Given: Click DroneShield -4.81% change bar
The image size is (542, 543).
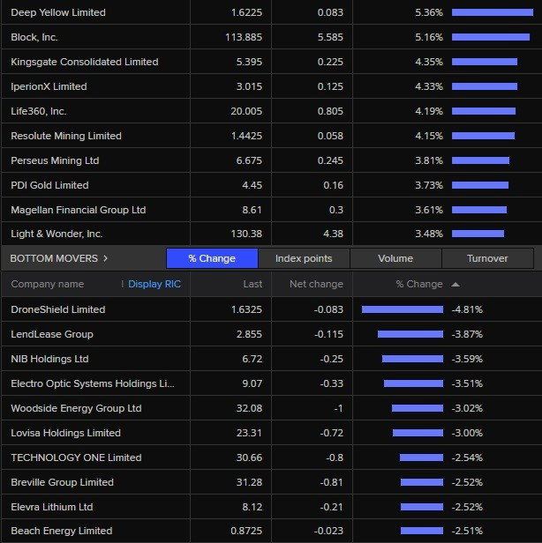Looking at the screenshot, I should [x=403, y=309].
